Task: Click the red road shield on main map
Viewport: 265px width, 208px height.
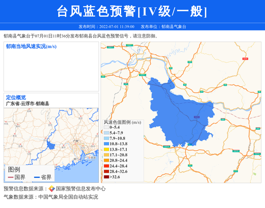Action: (x=245, y=58)
